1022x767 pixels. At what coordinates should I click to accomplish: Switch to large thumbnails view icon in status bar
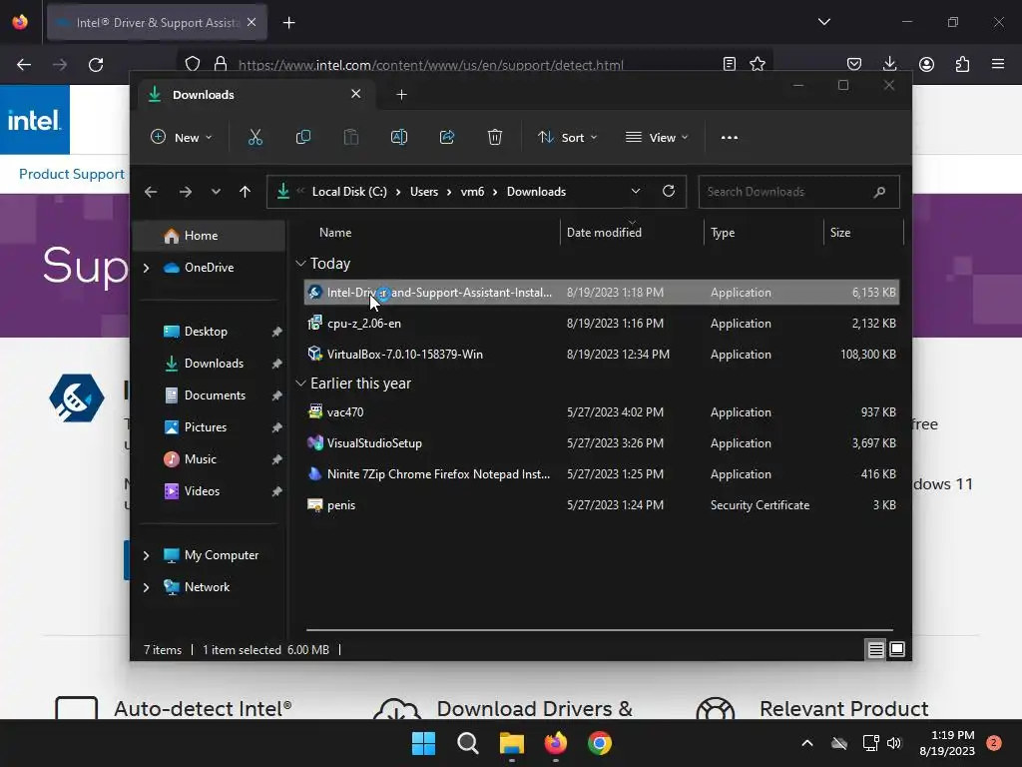(897, 649)
